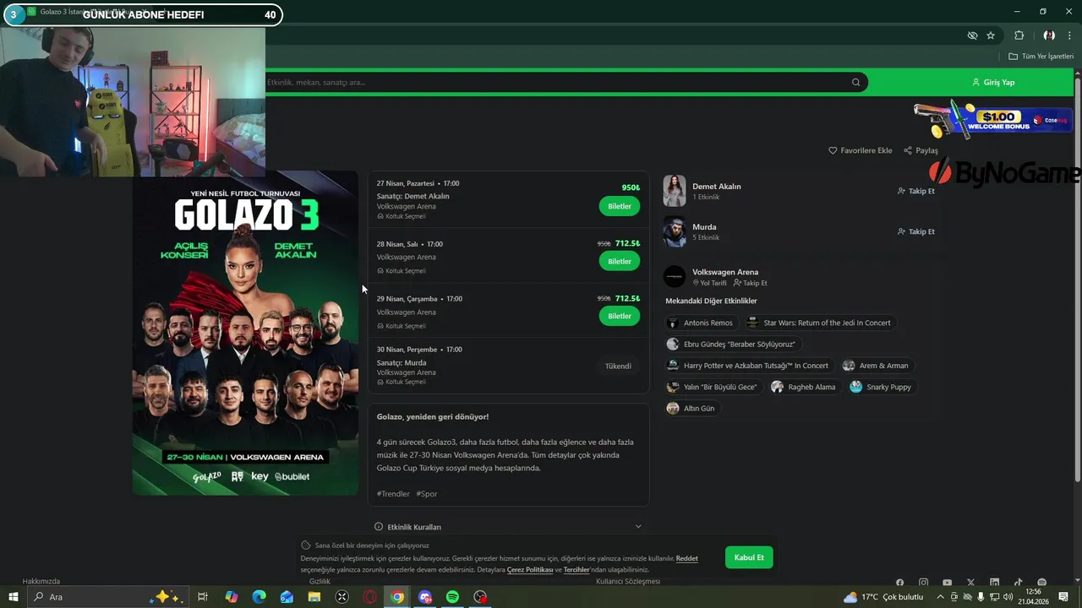Open the Altın Gün event chip

tap(691, 409)
